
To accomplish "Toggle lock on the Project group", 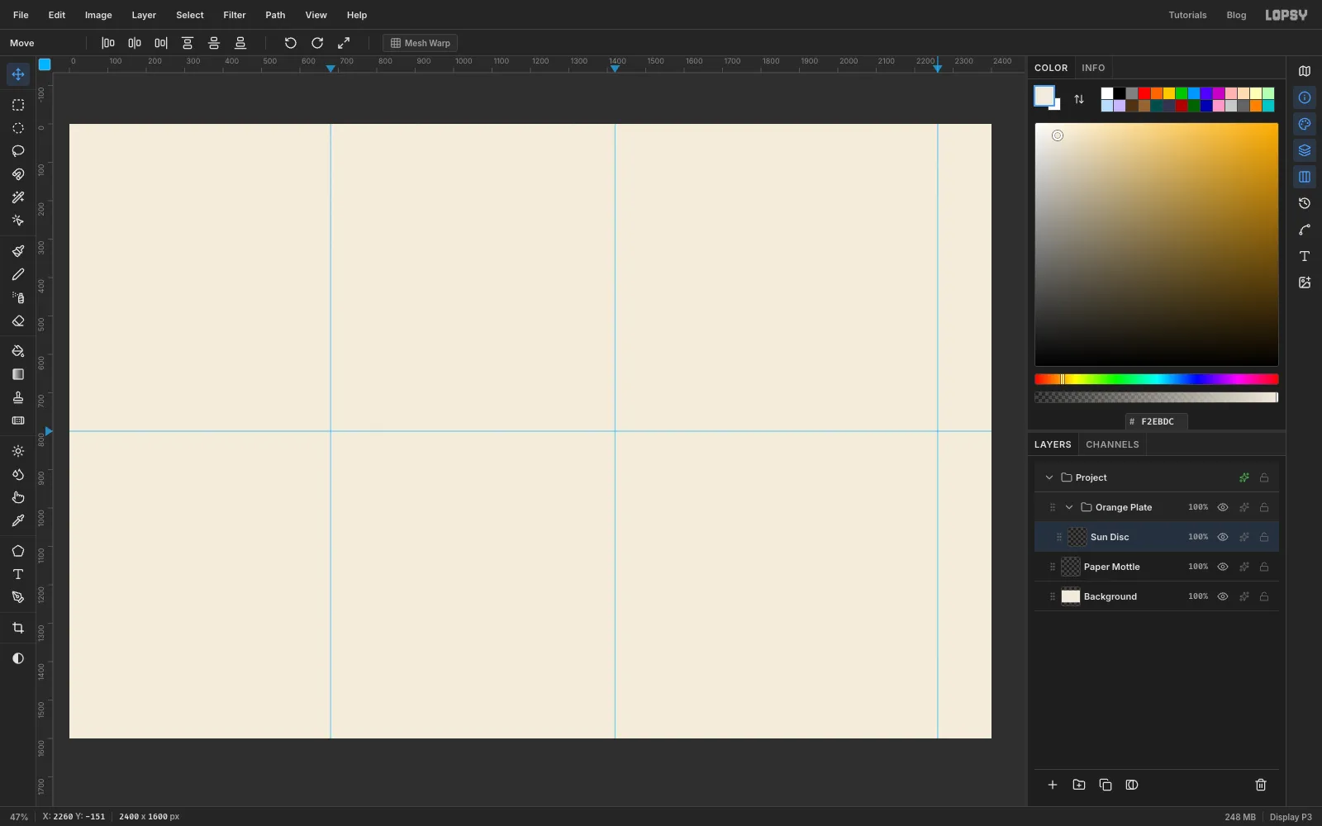I will (x=1264, y=477).
